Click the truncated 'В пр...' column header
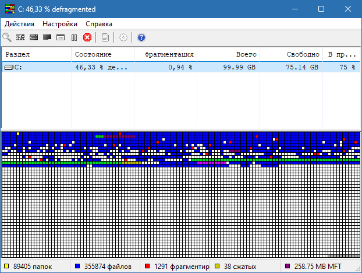 pos(341,54)
